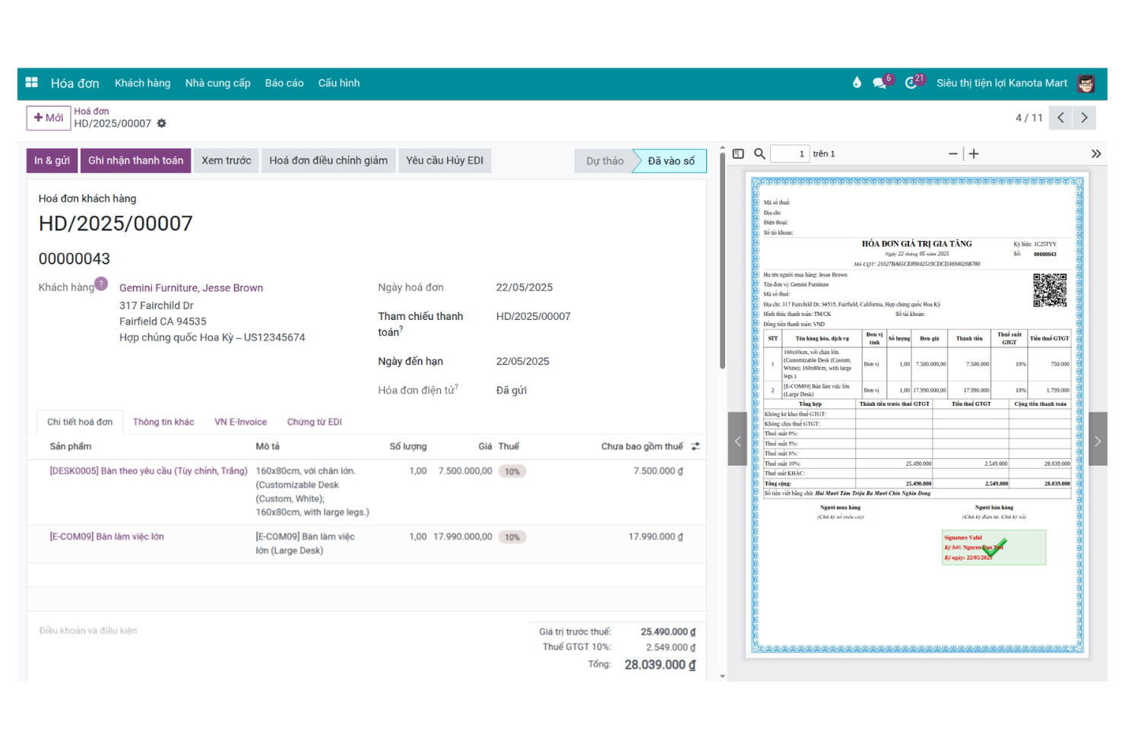Open invoice settings via the gear icon

pos(161,123)
